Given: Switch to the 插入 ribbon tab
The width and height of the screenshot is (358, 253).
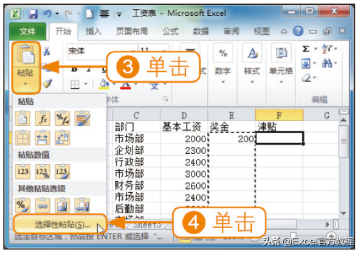Looking at the screenshot, I should [93, 31].
